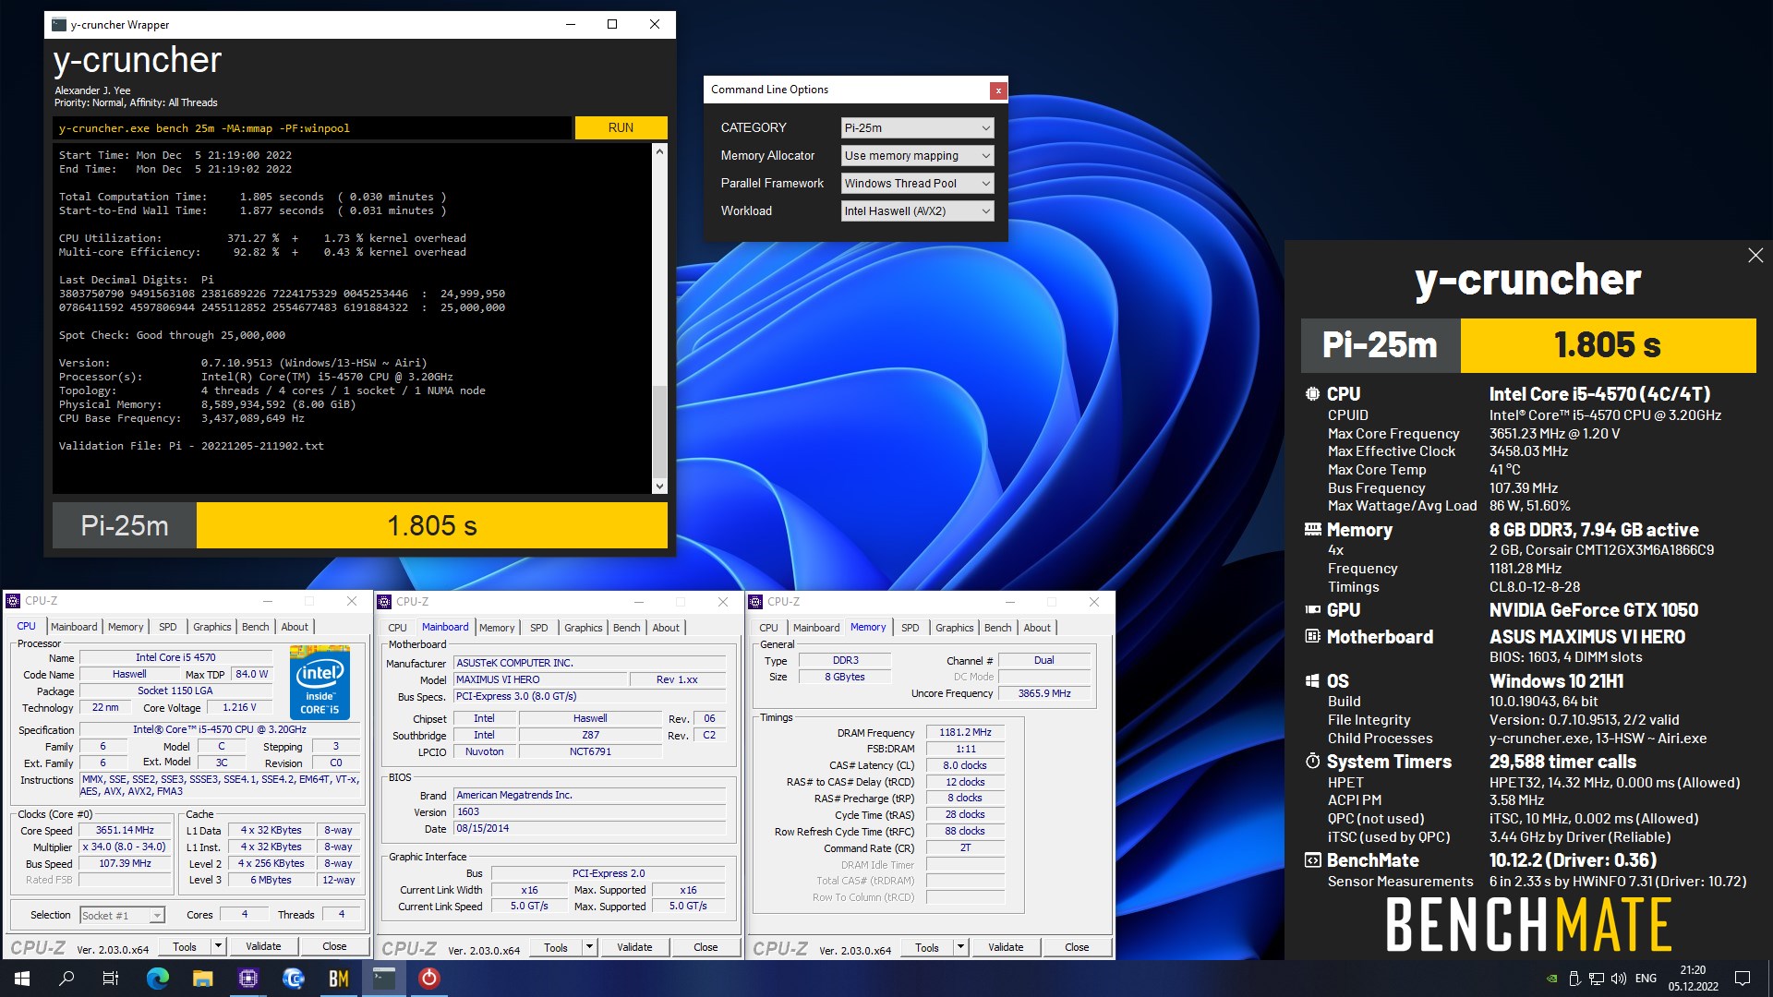Click the GPU card icon in BenchMate panel

pos(1312,610)
